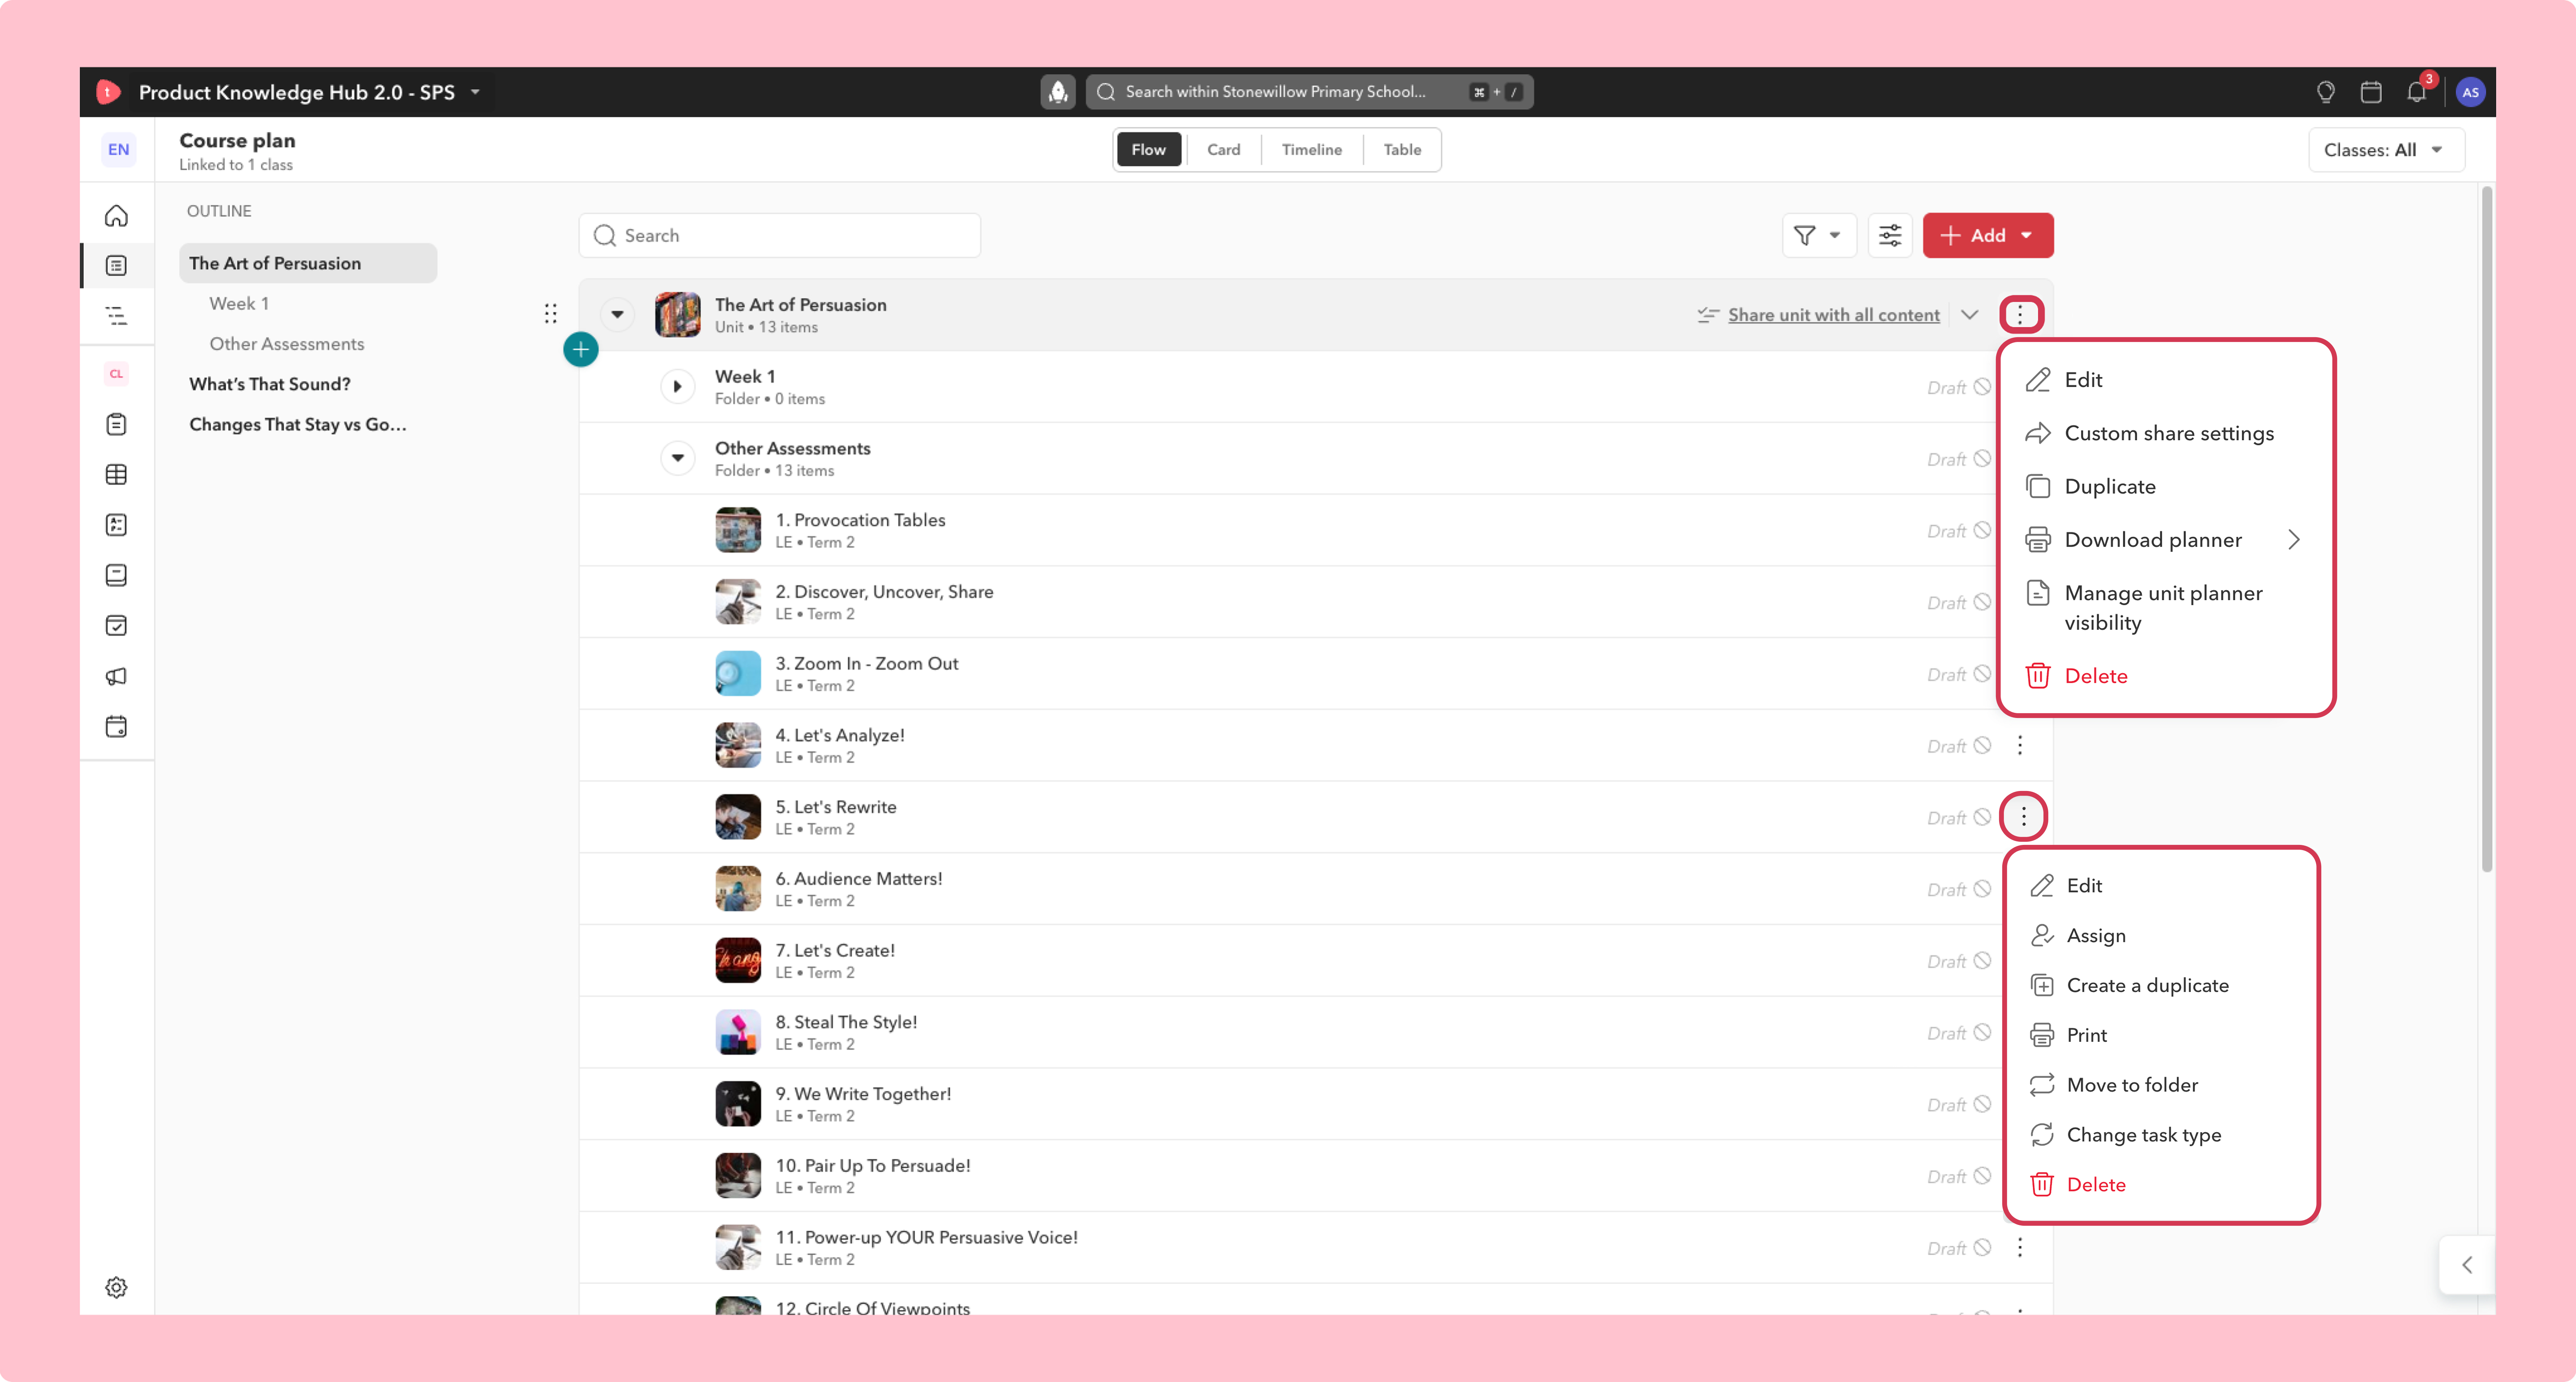Click the page vertical scrollbar

[x=2487, y=530]
